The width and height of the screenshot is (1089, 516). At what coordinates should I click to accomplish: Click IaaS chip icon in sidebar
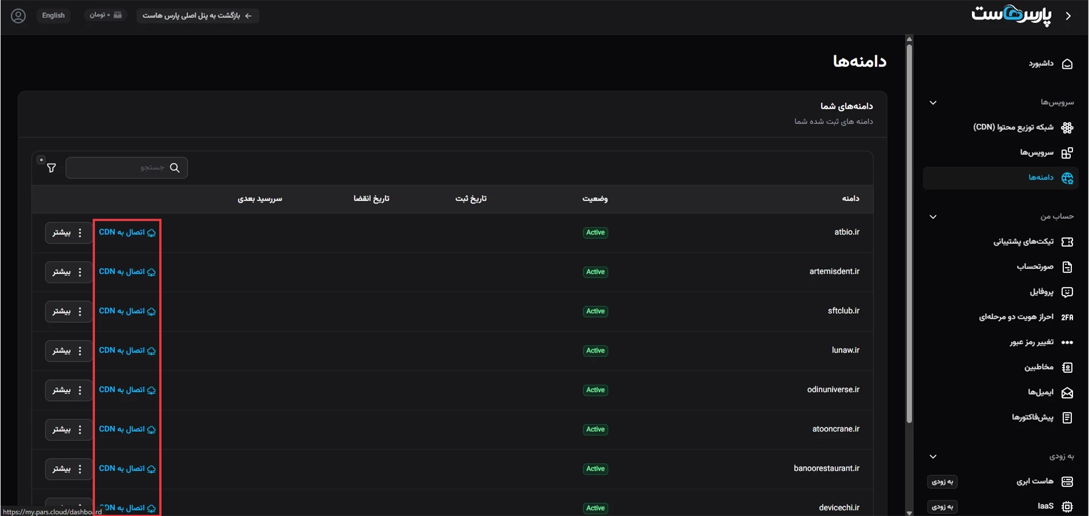[1067, 506]
